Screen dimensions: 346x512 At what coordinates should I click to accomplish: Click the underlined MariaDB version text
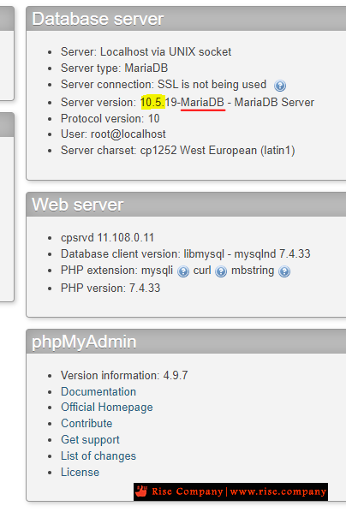point(203,103)
